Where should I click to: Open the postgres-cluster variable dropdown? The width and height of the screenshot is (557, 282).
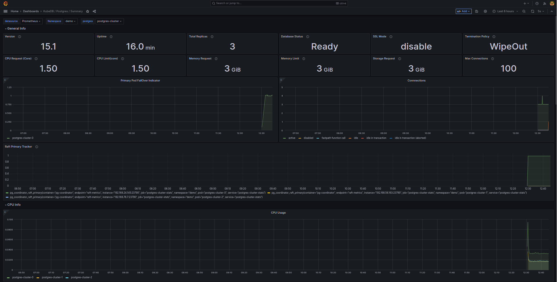[109, 21]
